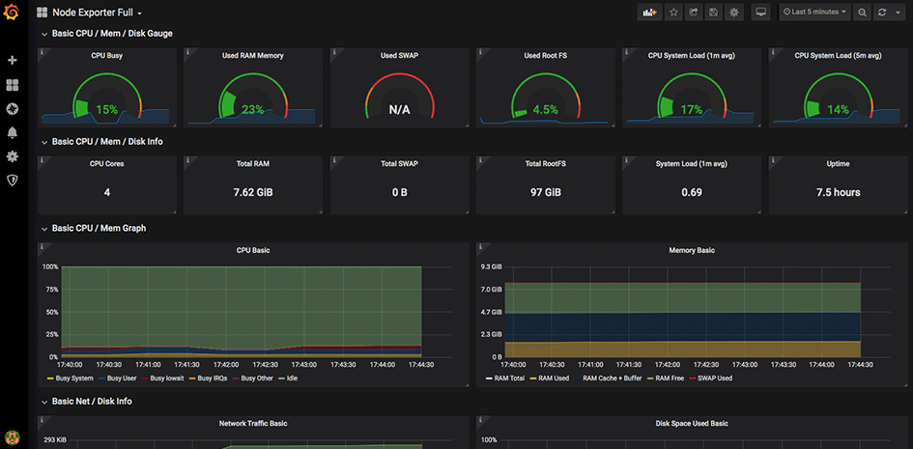
Task: Open the Configuration gear icon in sidebar
Action: tap(13, 156)
